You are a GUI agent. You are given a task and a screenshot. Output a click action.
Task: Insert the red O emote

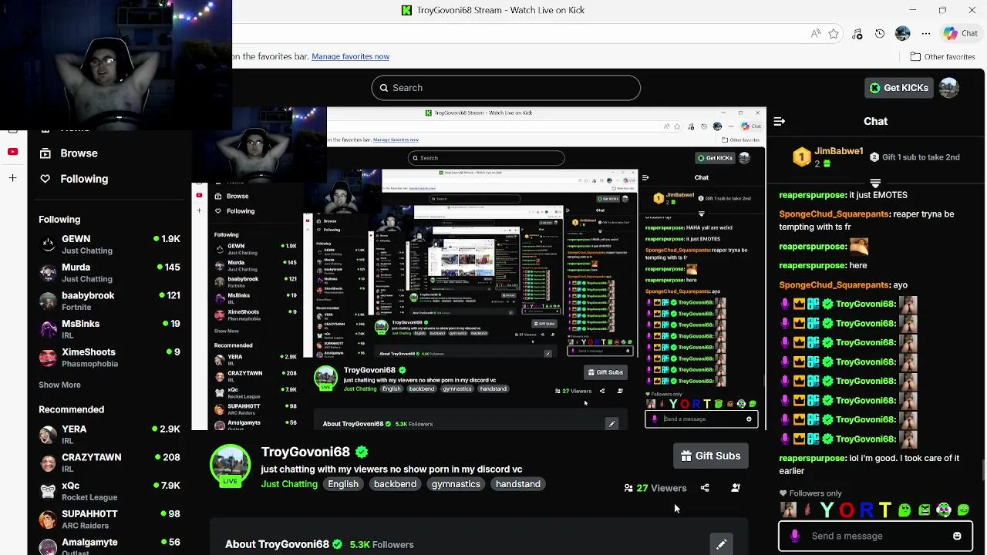[x=847, y=510]
